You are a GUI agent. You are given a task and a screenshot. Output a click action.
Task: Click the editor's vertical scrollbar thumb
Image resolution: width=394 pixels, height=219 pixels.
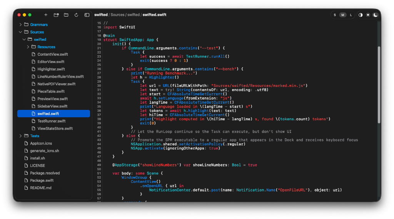pos(379,85)
